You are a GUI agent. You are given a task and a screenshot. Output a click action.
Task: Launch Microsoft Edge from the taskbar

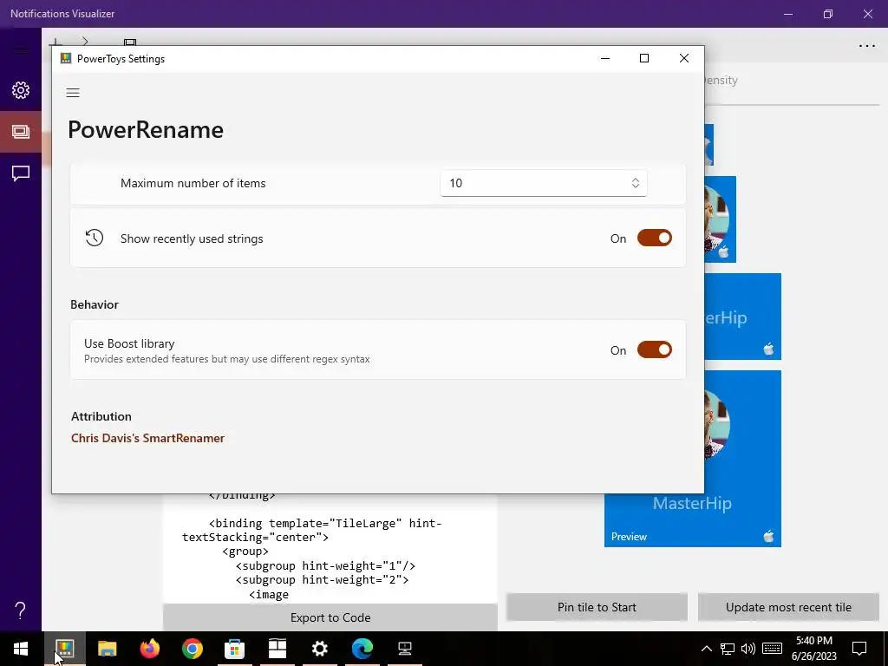tap(362, 649)
